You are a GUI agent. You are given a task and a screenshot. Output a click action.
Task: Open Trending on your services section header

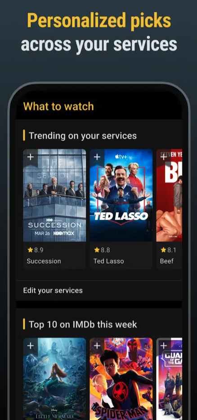pos(83,136)
